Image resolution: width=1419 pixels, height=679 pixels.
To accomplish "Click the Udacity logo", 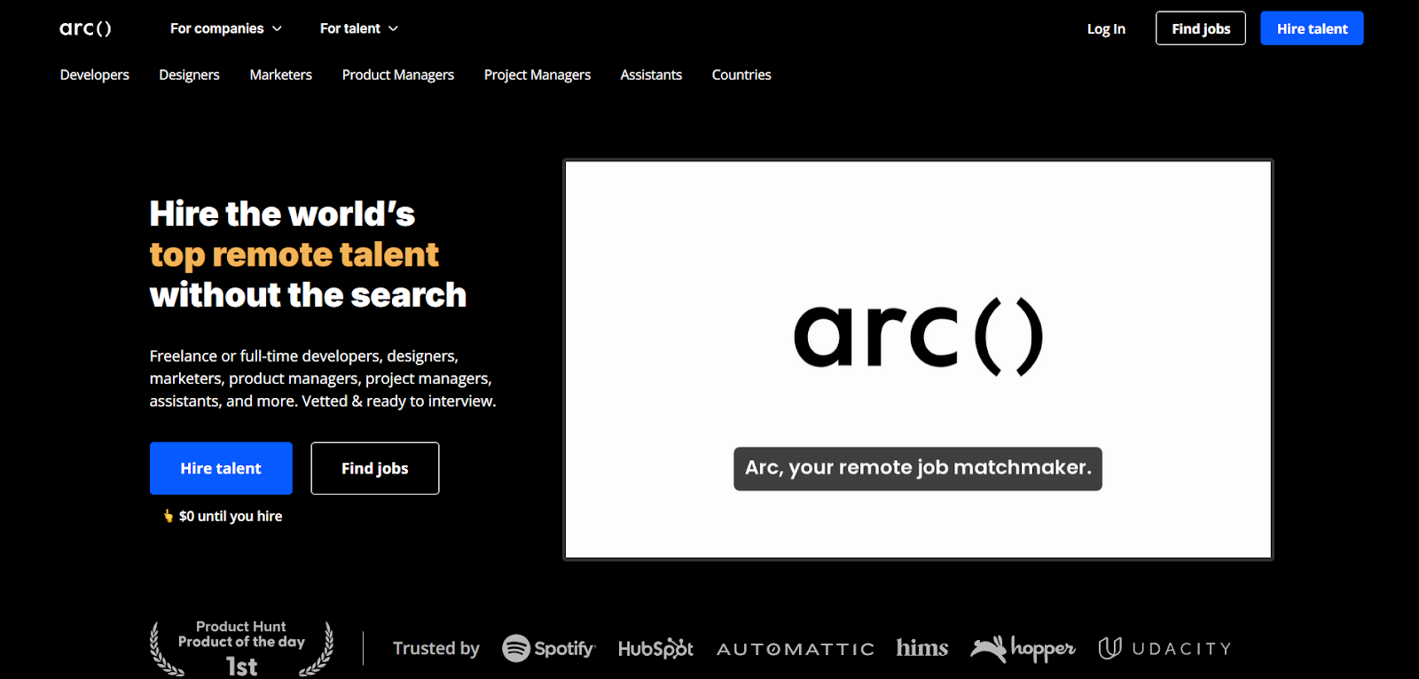I will tap(1164, 649).
